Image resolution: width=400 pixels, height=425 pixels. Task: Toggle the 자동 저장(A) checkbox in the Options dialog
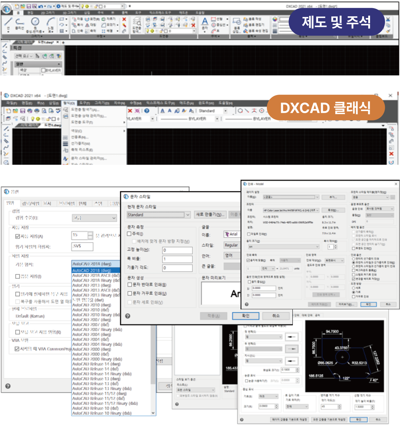click(18, 236)
